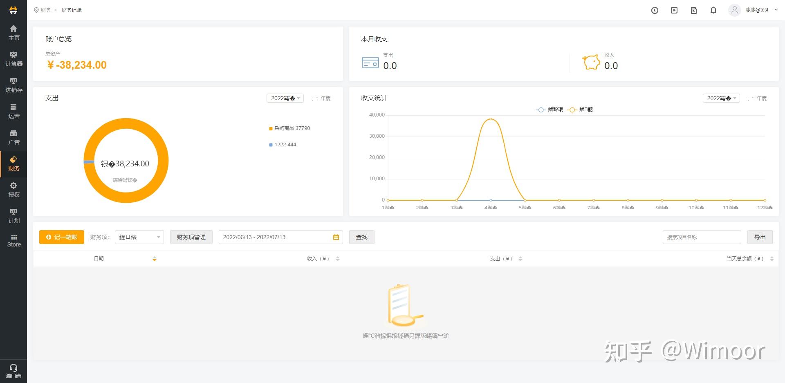Open 计算器 calculator in sidebar
This screenshot has height=383, width=785.
13,59
